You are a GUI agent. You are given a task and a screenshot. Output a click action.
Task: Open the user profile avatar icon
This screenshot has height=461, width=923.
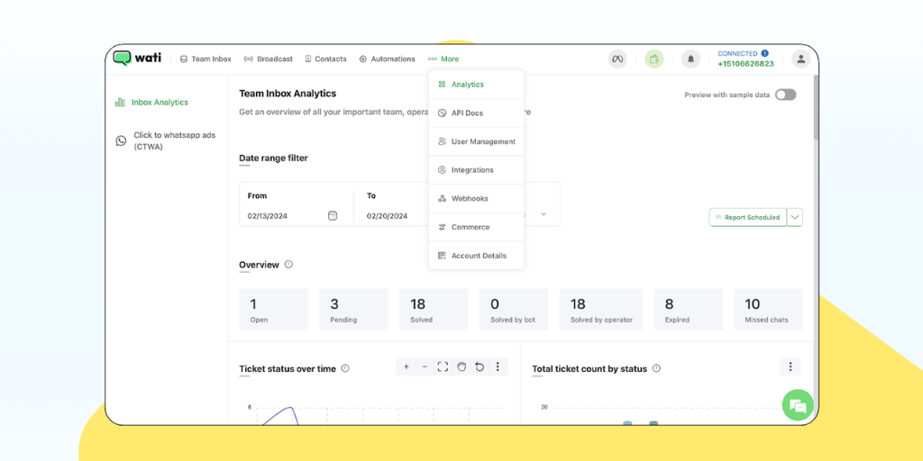[800, 59]
